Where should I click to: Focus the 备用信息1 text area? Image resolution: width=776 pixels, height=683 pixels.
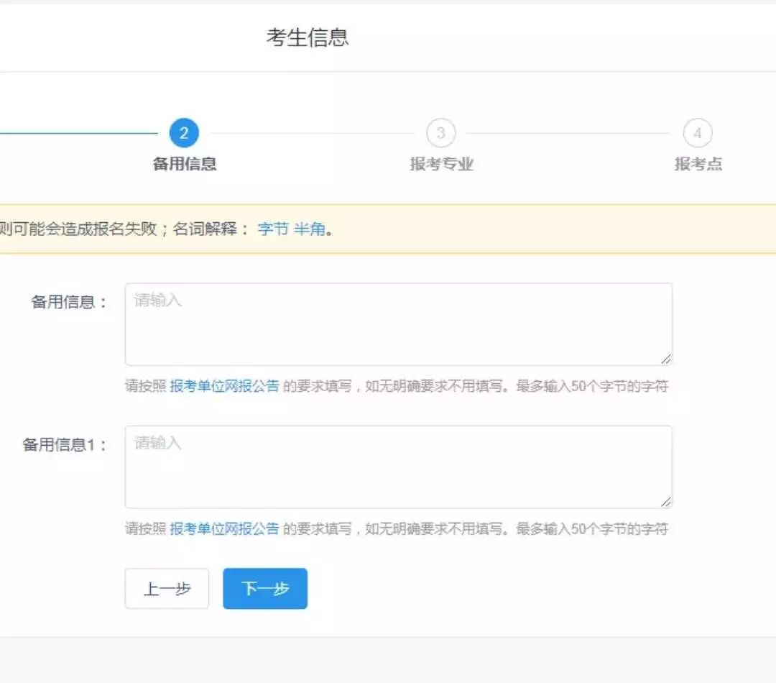(x=398, y=467)
